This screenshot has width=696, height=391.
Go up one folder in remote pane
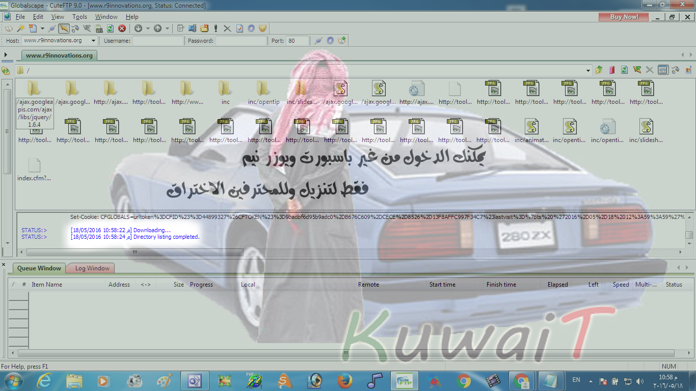[599, 70]
